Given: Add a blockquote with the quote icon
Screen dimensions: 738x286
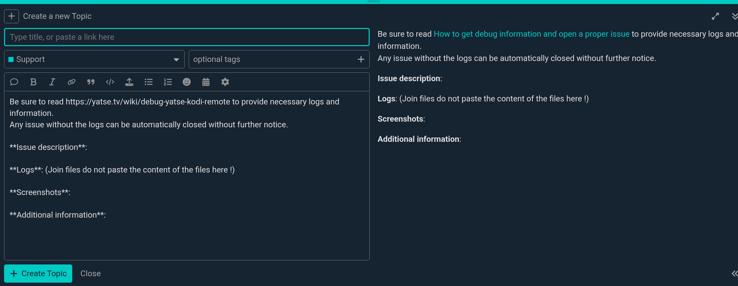Looking at the screenshot, I should click(90, 82).
